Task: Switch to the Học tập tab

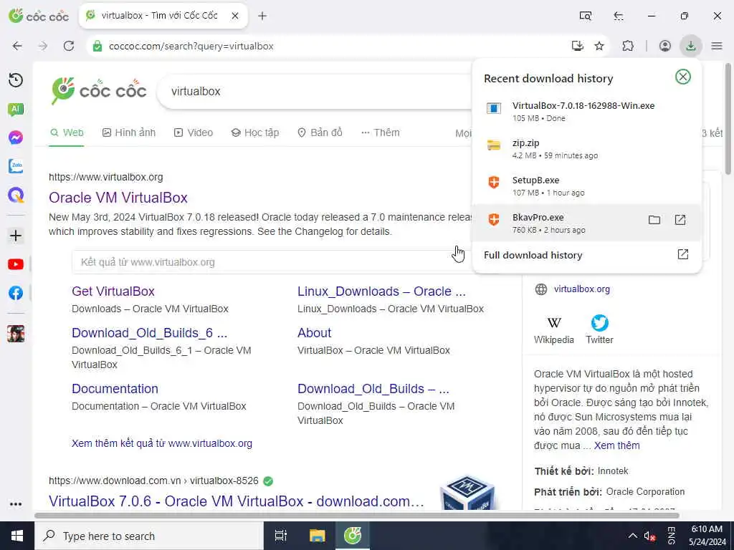Action: (x=255, y=132)
